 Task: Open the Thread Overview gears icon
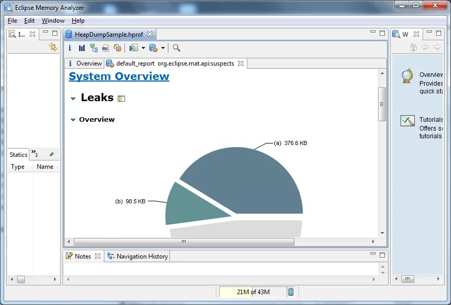[x=117, y=48]
